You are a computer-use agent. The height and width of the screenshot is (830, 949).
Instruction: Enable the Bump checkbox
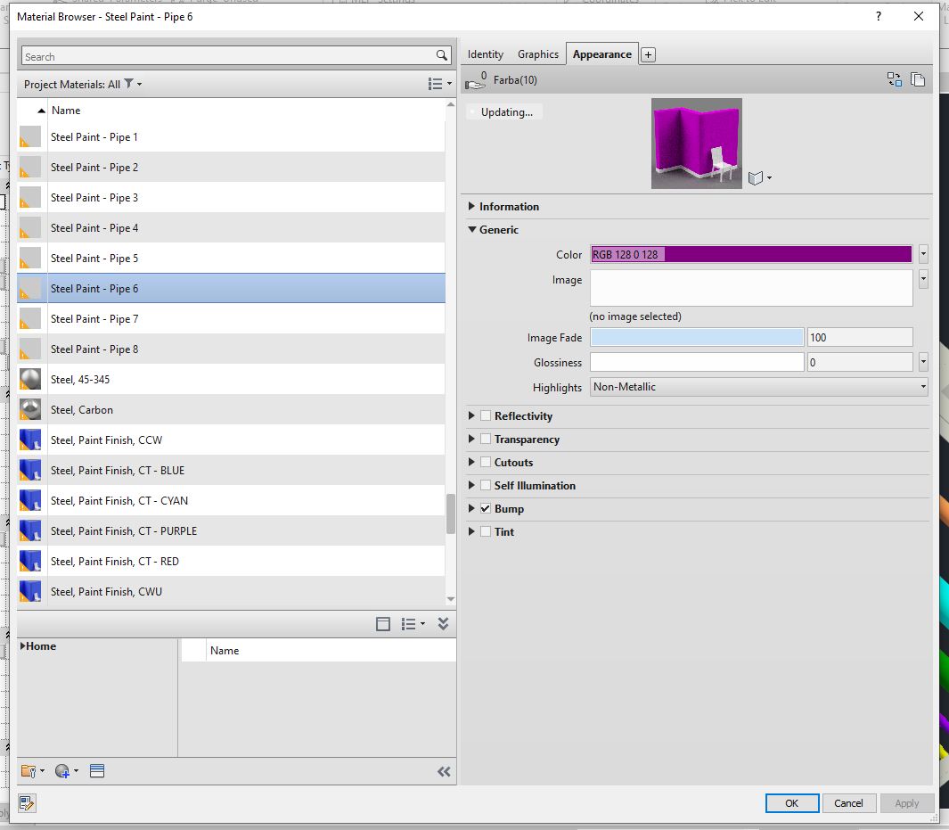pyautogui.click(x=486, y=509)
